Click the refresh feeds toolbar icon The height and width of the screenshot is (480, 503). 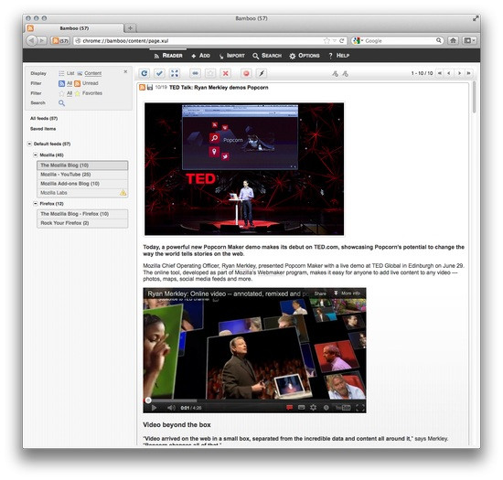point(144,73)
